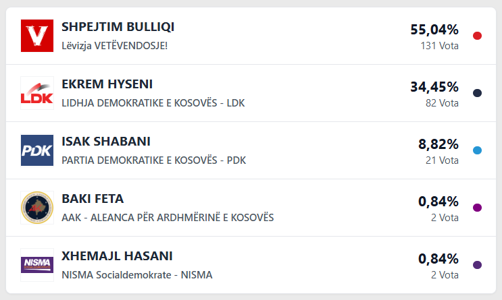Image resolution: width=502 pixels, height=300 pixels.
Task: Click the PDK blue party logo
Action: (37, 150)
